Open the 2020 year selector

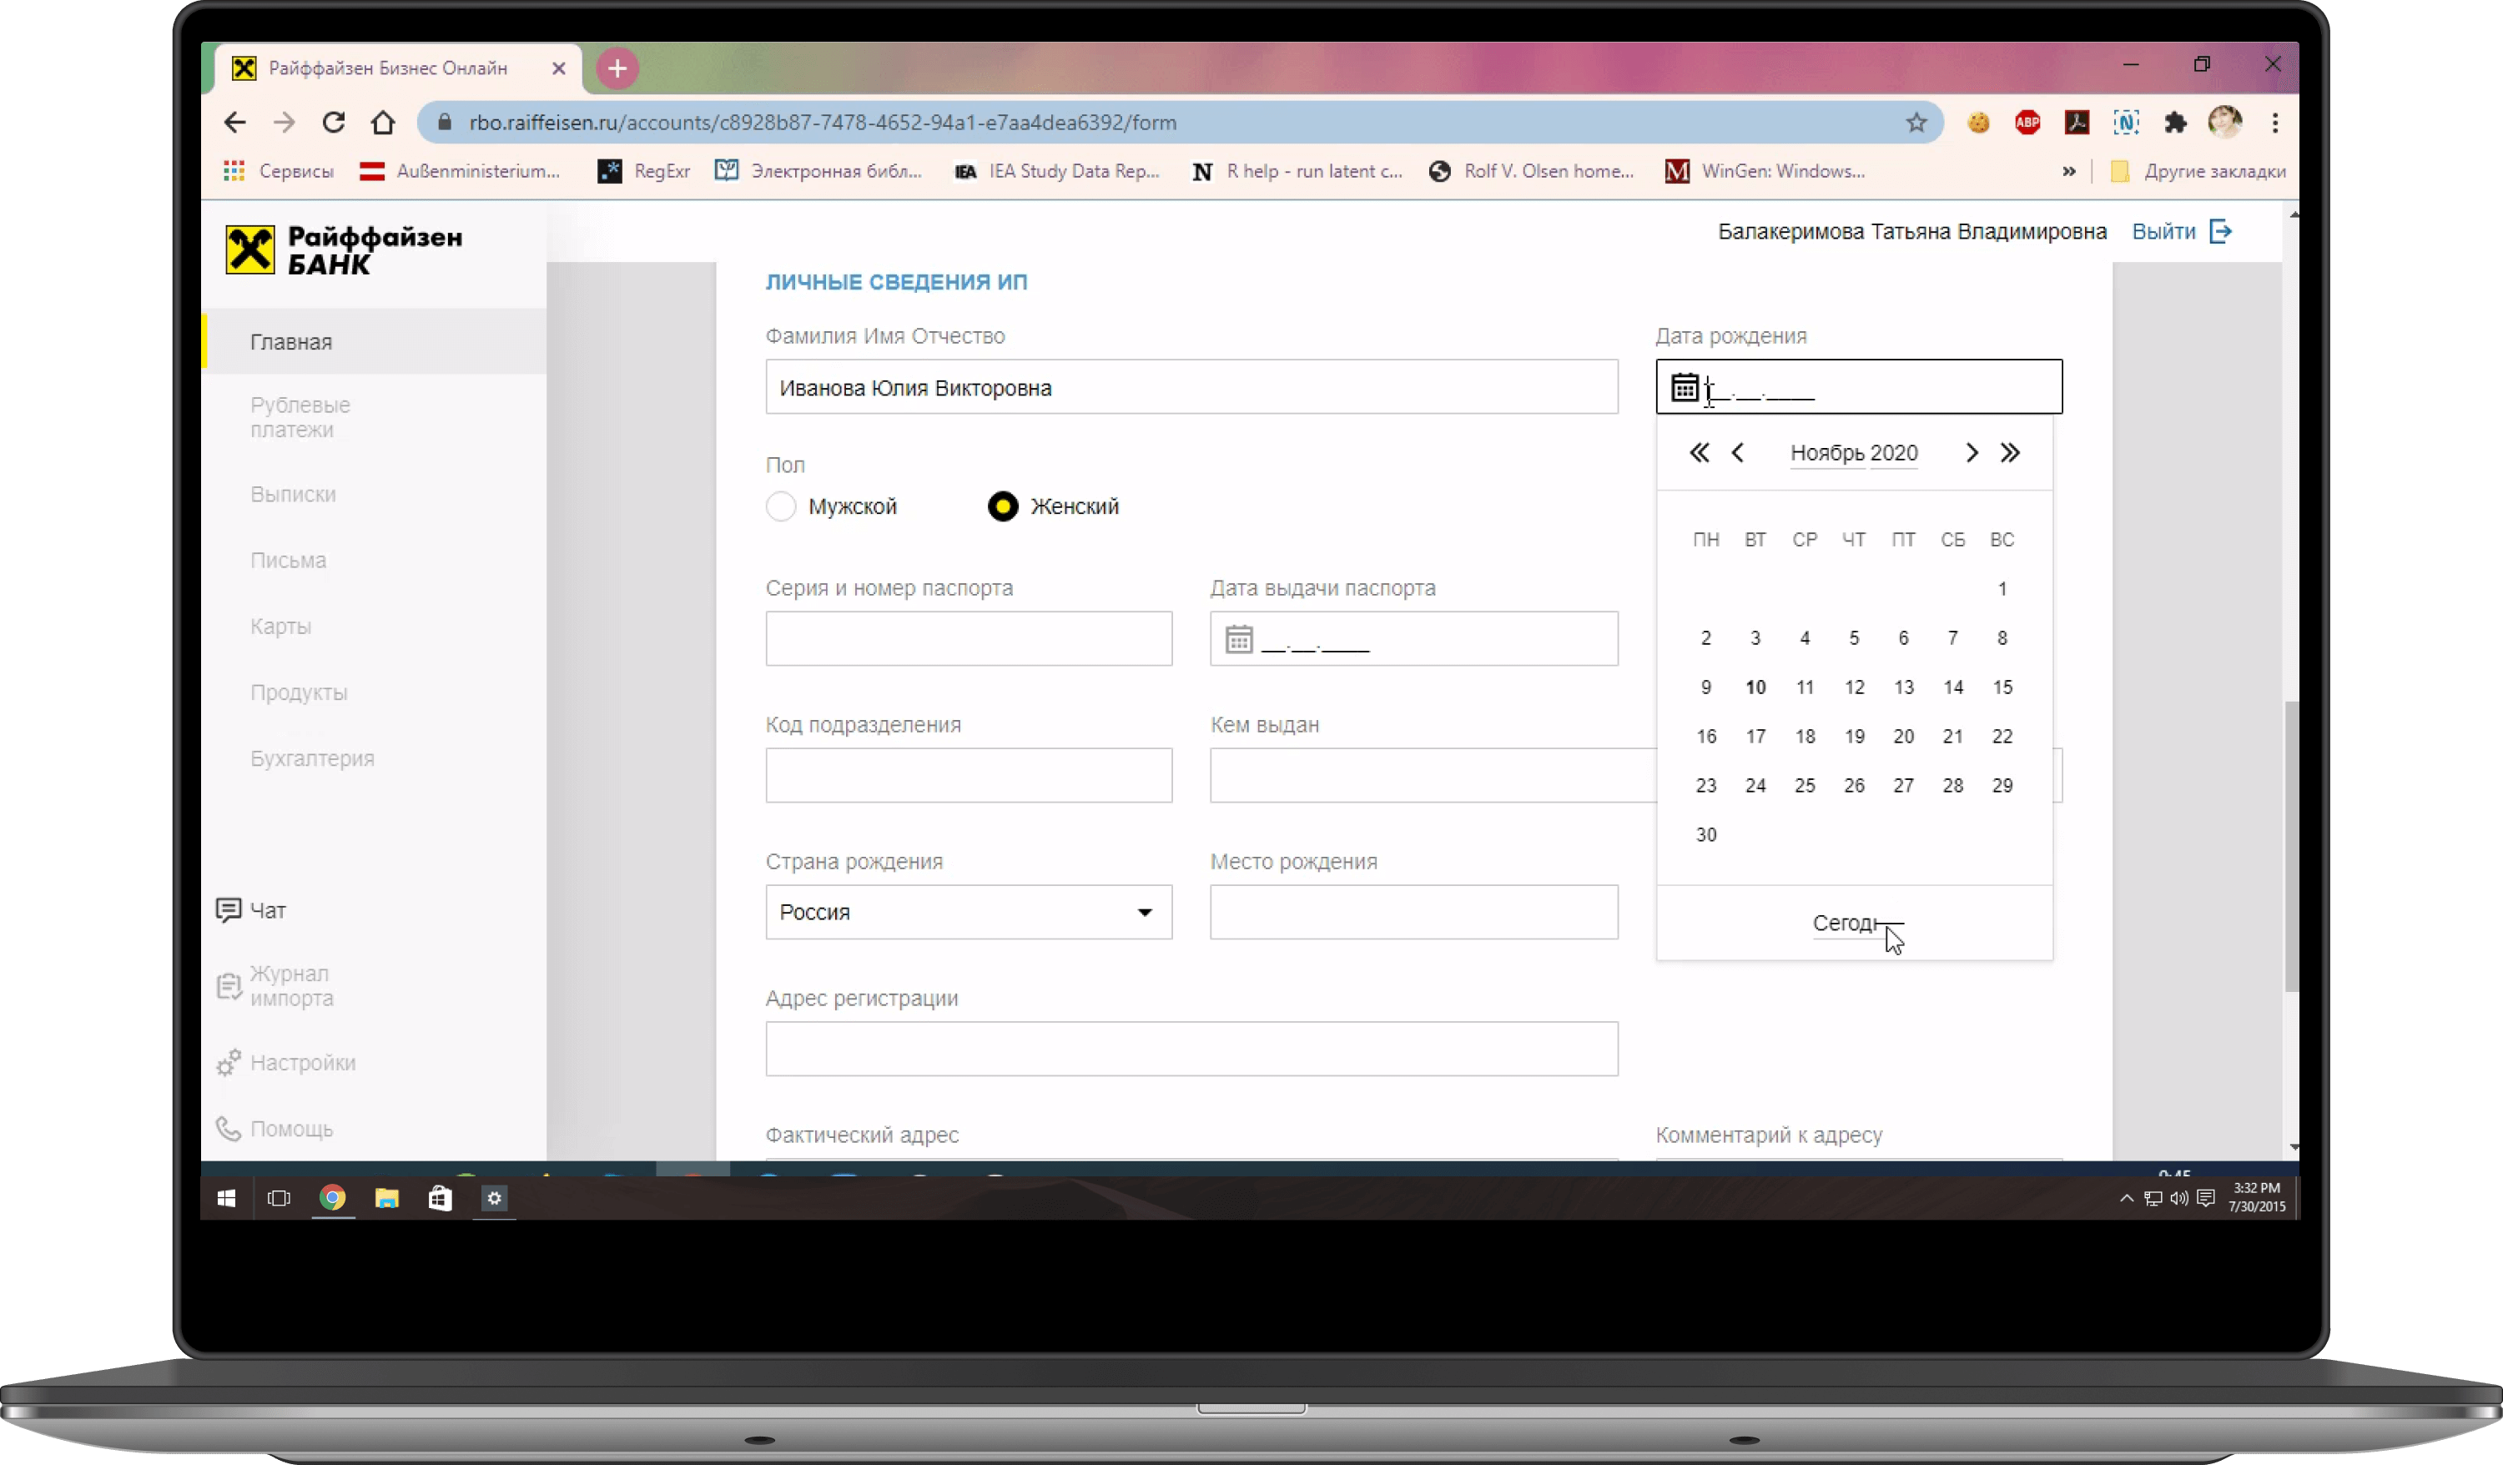pyautogui.click(x=1894, y=453)
